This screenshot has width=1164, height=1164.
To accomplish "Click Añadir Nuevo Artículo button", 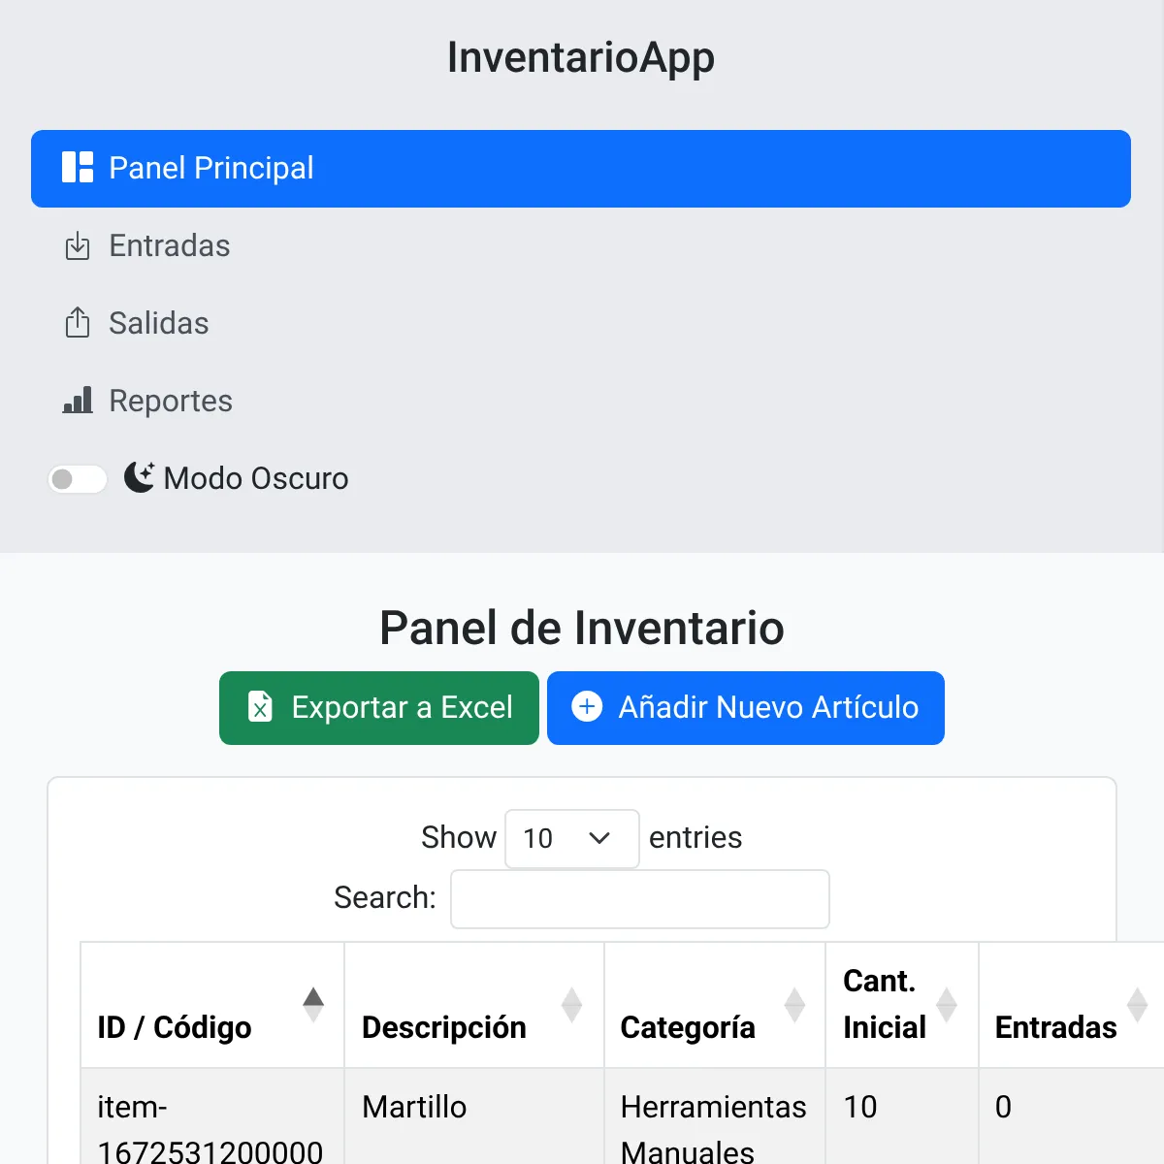I will (746, 708).
